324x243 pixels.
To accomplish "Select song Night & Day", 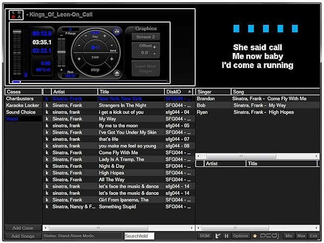I will (119, 166).
